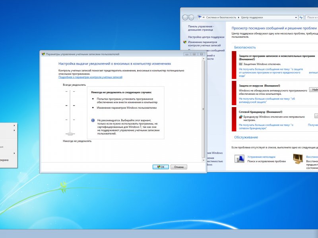Click the double chevron before Система и безопасность
The width and height of the screenshot is (318, 238).
(204, 17)
